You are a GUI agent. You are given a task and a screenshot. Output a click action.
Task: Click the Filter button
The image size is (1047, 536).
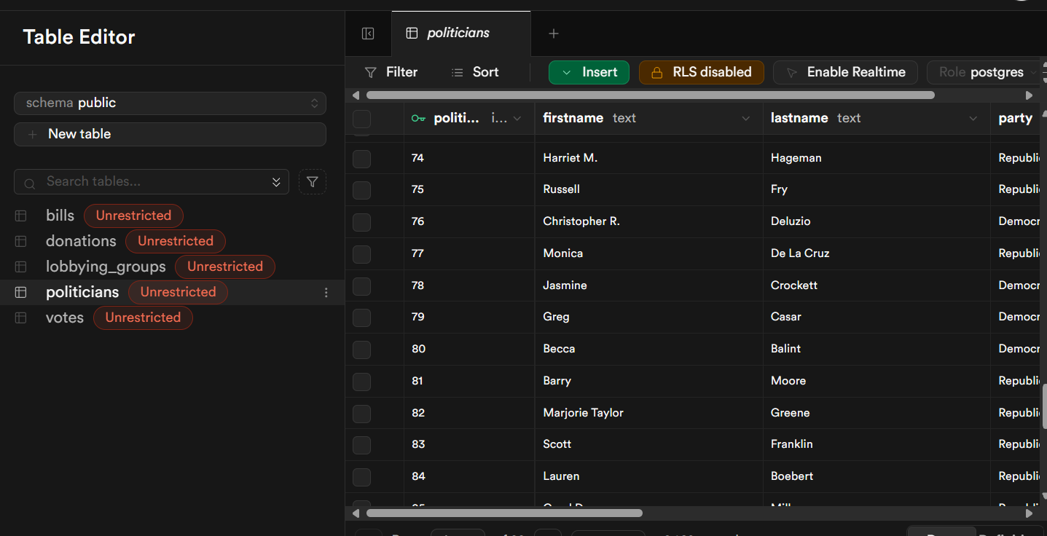point(391,72)
